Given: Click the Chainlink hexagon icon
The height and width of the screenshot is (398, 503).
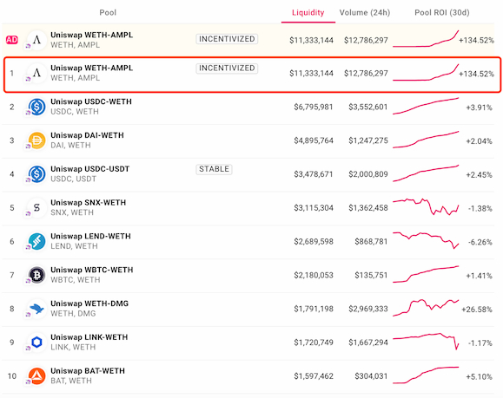Looking at the screenshot, I should click(36, 342).
